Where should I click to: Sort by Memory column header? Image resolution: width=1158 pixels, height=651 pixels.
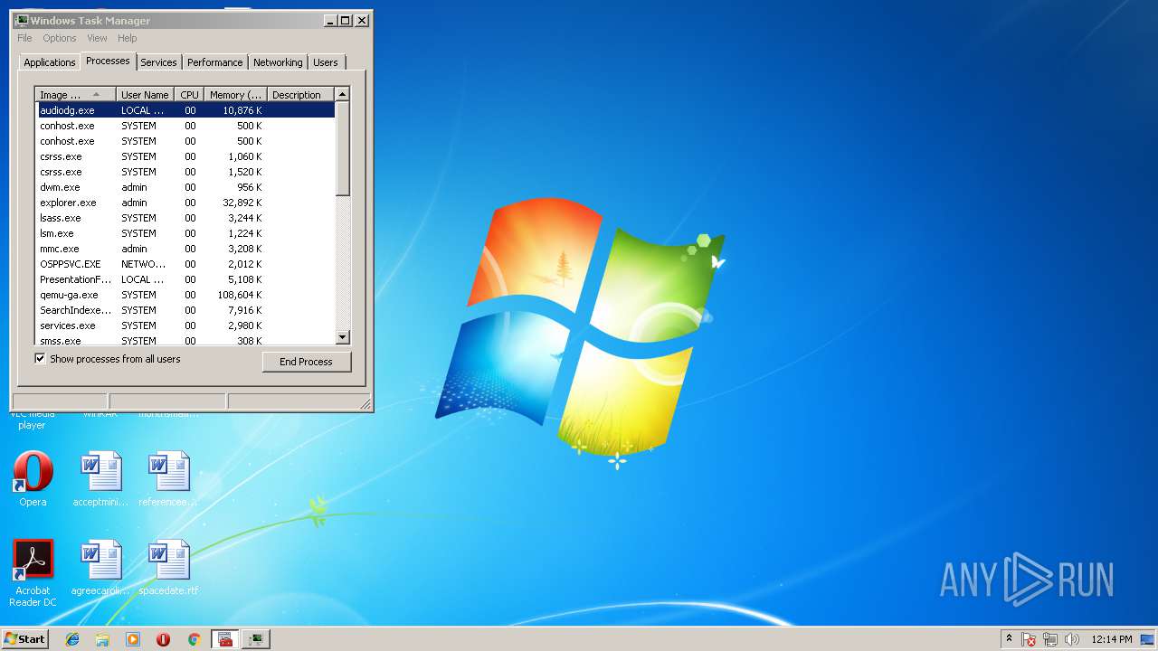click(235, 94)
